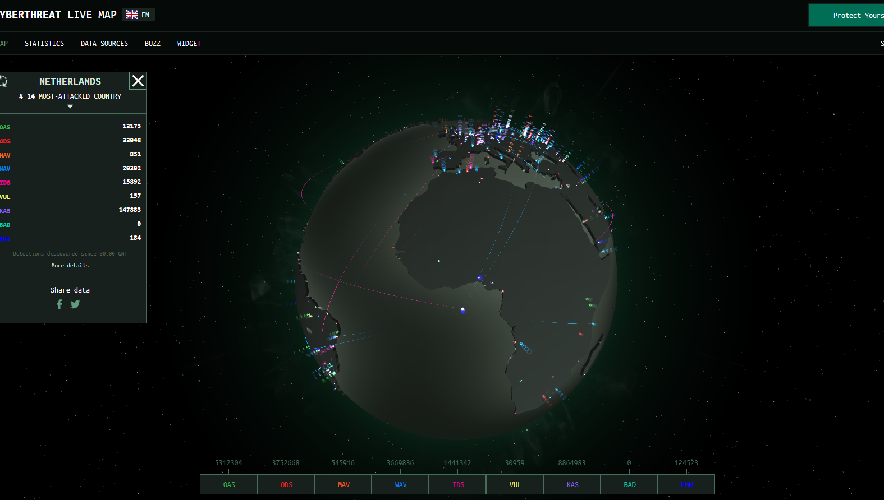Toggle the RMW detection filter
The image size is (884, 500).
[x=686, y=484]
